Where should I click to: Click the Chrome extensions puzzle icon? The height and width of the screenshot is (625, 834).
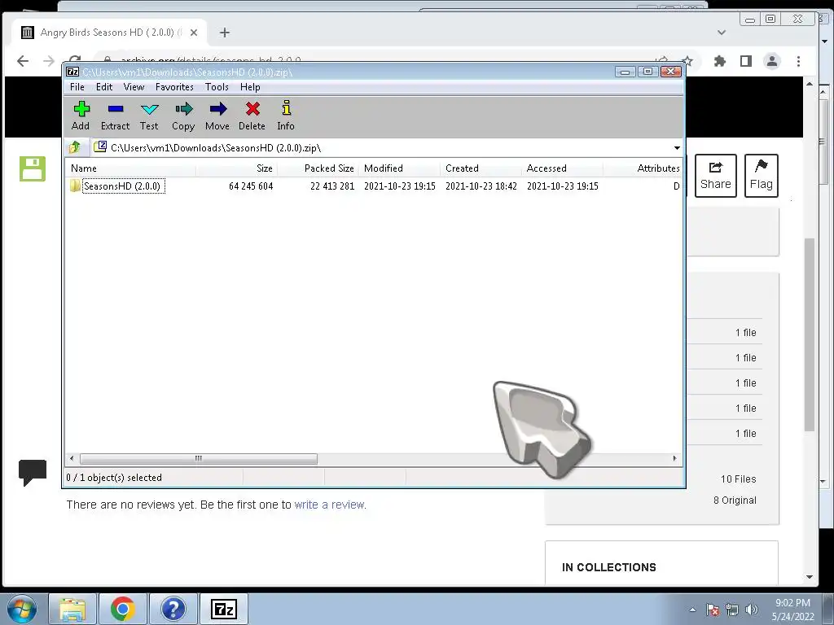[x=720, y=61]
